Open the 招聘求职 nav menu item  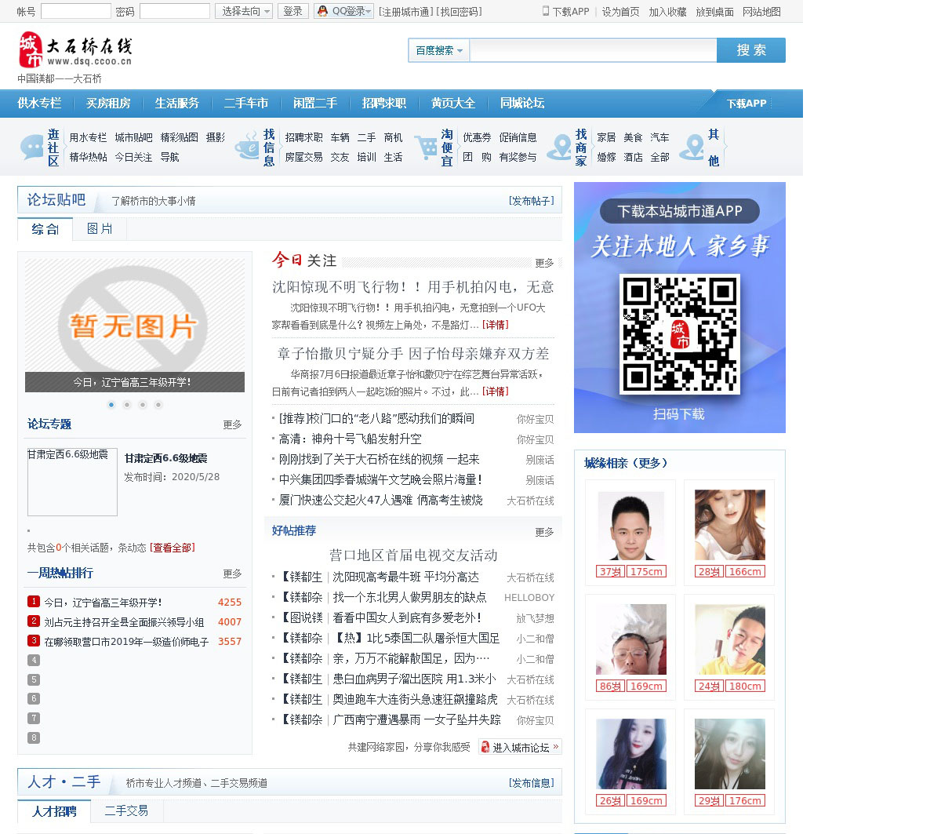tap(384, 103)
